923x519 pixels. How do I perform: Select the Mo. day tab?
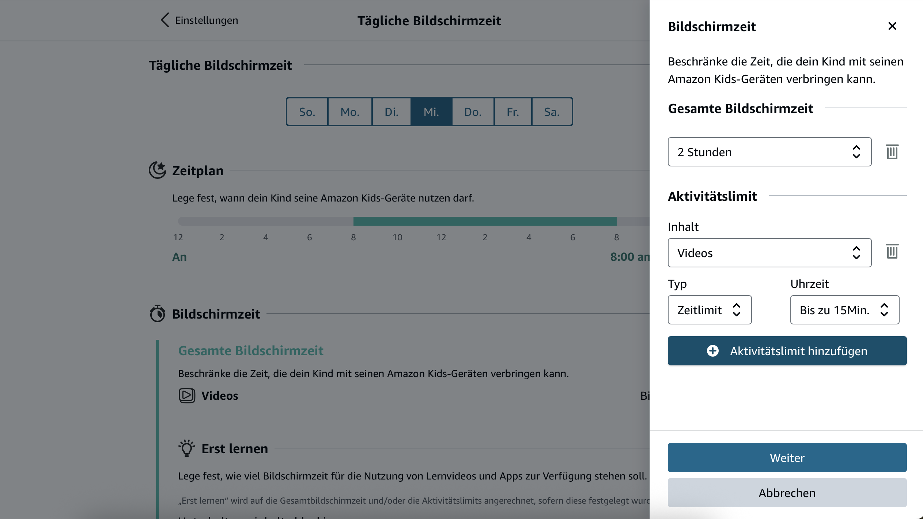click(x=350, y=112)
